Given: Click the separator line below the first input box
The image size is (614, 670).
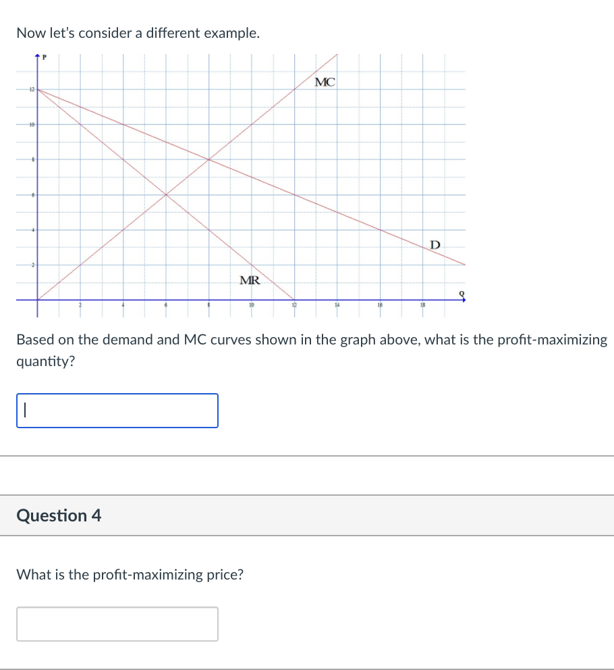Looking at the screenshot, I should pyautogui.click(x=307, y=456).
